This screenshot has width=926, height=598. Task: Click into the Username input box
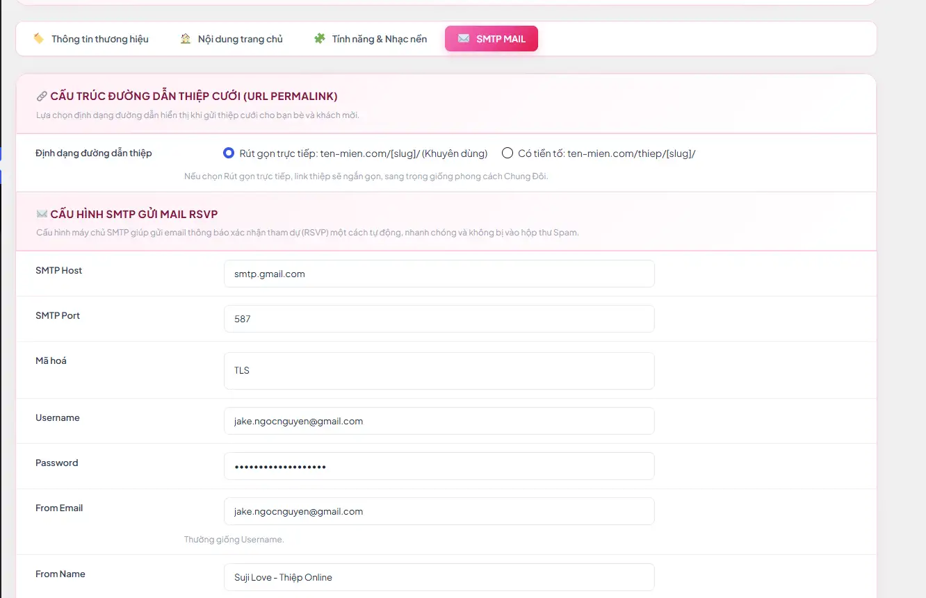tap(439, 421)
